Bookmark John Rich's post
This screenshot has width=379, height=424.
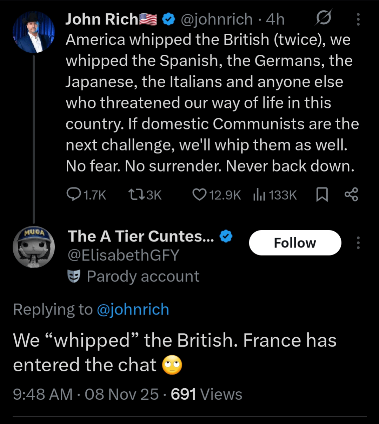322,194
